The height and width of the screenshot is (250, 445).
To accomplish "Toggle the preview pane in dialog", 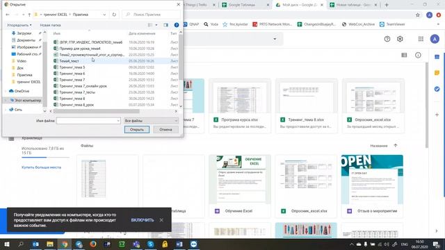I will pos(165,25).
